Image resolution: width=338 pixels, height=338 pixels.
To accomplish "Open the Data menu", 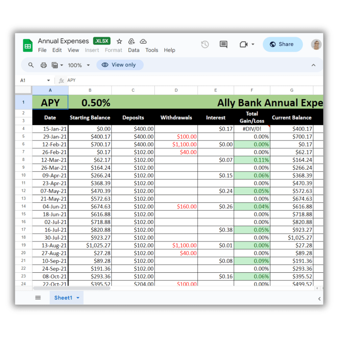I will click(x=134, y=50).
